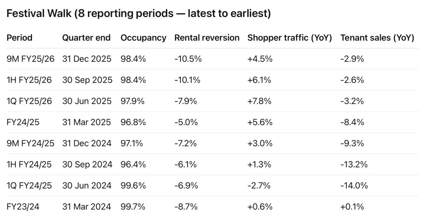The height and width of the screenshot is (219, 425).
Task: Select the 30 Jun 2025 date cell
Action: pyautogui.click(x=87, y=101)
